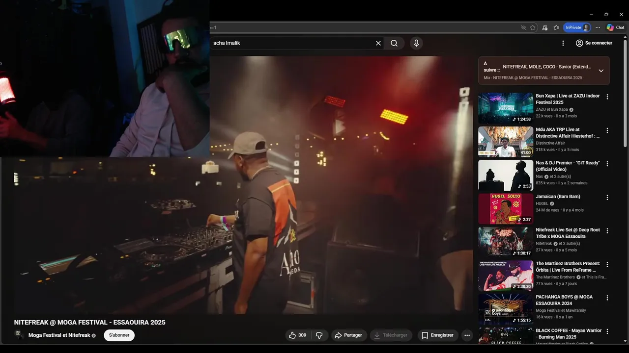Open options menu for Jamaican (Bam Bam) video
The image size is (629, 353).
[607, 198]
